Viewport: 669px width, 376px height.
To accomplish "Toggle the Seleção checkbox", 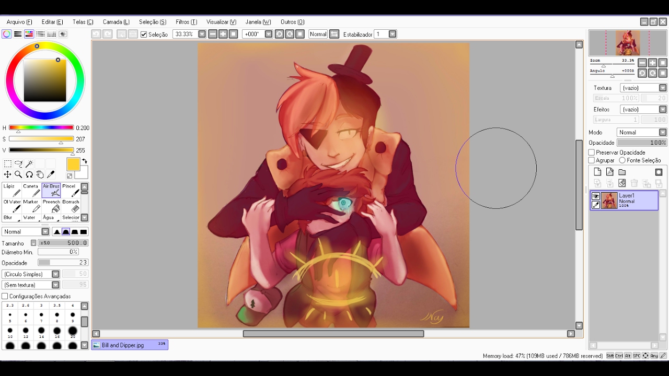I will (x=144, y=34).
